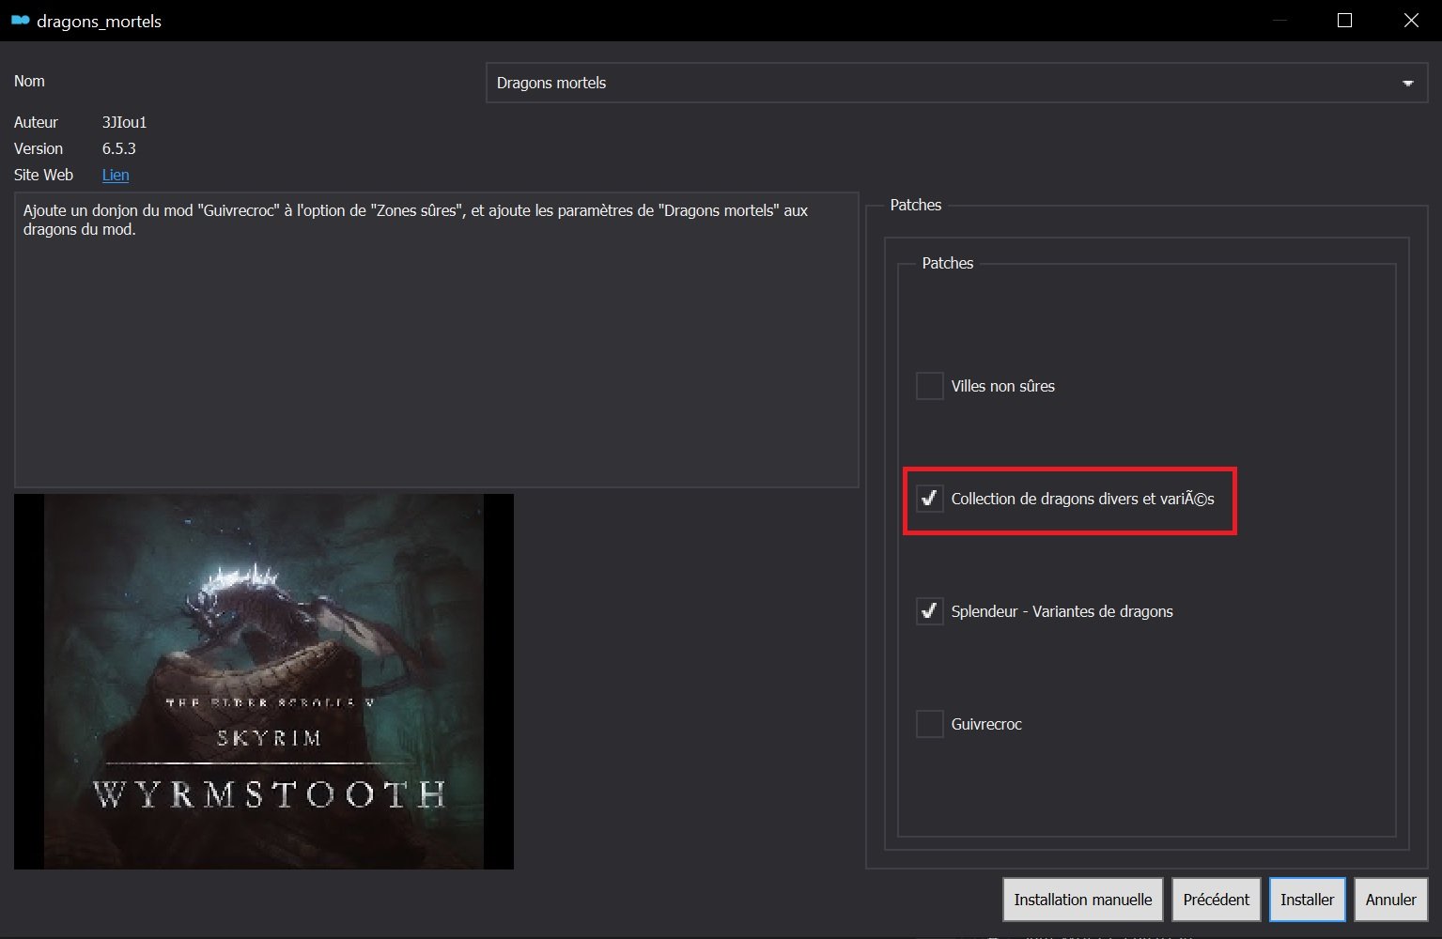Open the Site Web 'Lien' link

pyautogui.click(x=116, y=175)
